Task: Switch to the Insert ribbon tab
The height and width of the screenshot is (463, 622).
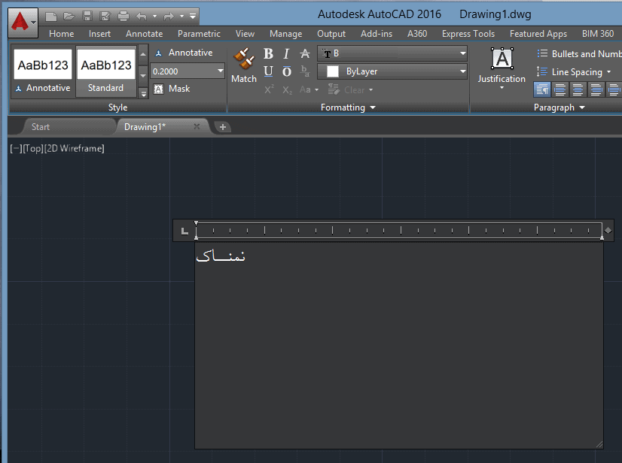Action: click(99, 34)
